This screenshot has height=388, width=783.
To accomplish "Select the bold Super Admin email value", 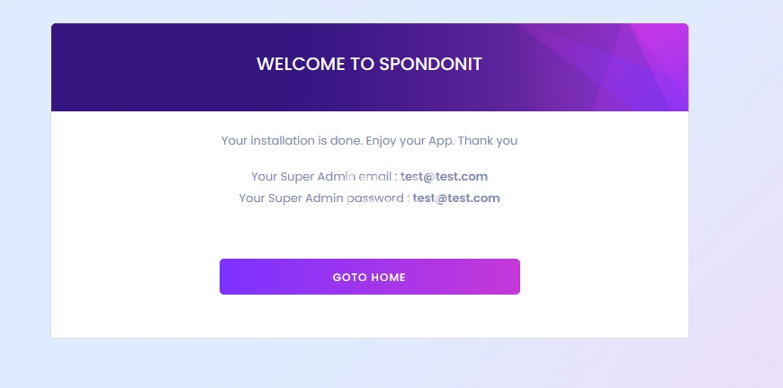I will pos(445,177).
